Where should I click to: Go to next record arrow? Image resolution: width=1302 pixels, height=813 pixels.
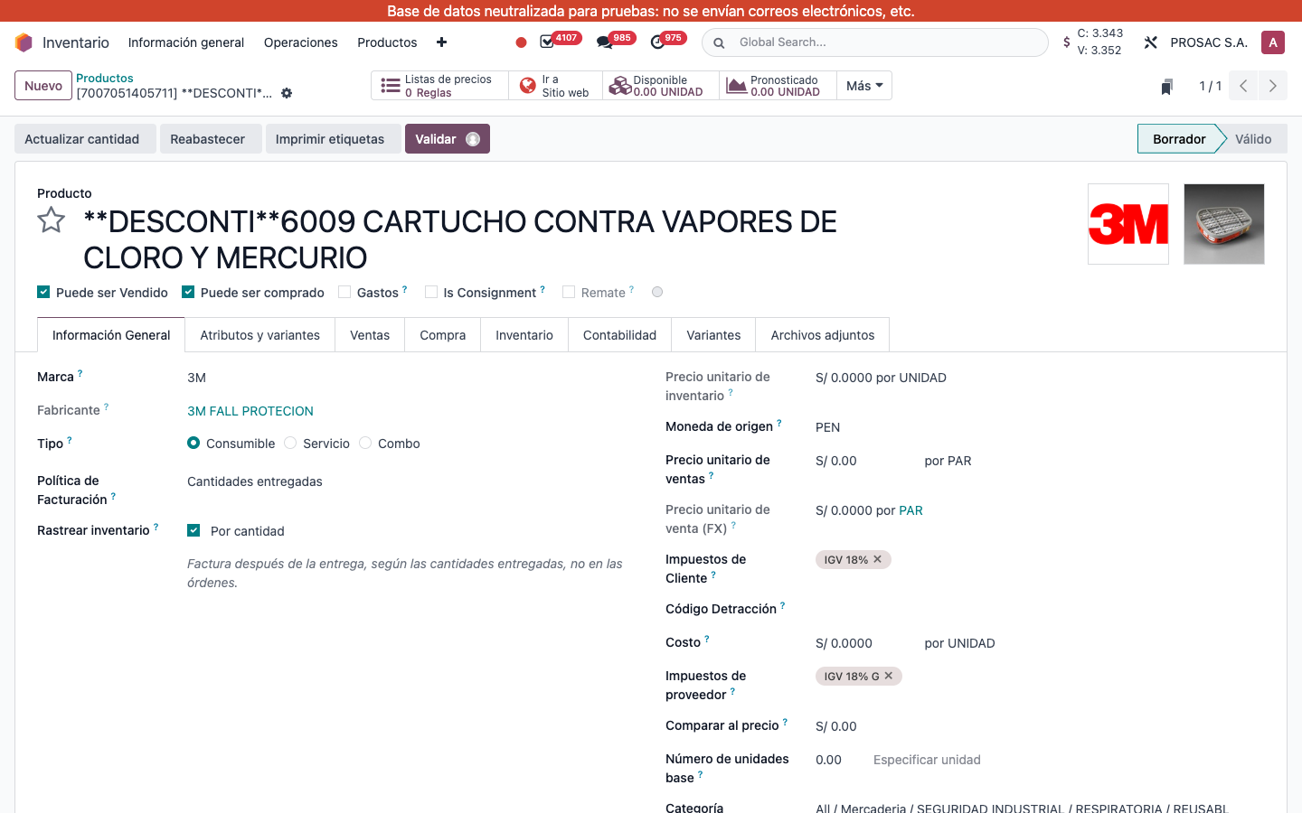click(1273, 86)
